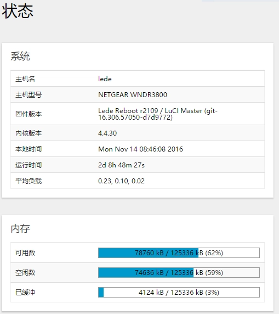279x314 pixels.
Task: Click the 状态 page heading
Action: point(18,12)
